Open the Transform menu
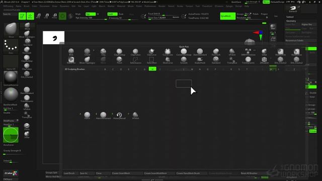The width and height of the screenshot is (322, 181). (x=207, y=6)
